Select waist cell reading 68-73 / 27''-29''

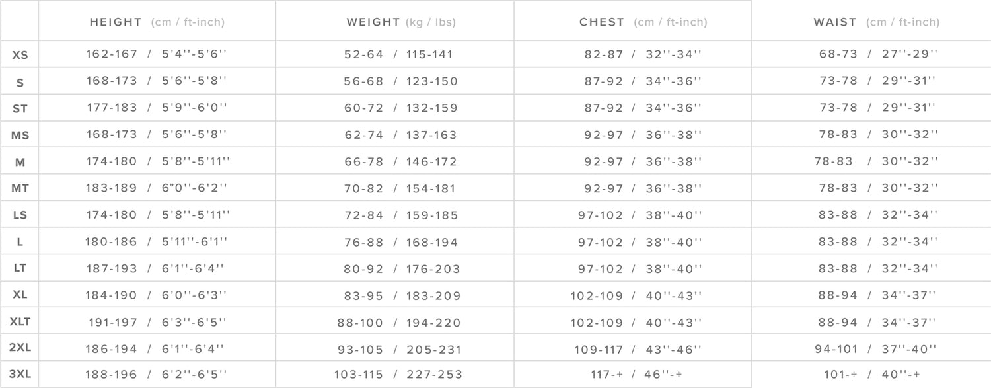[878, 54]
